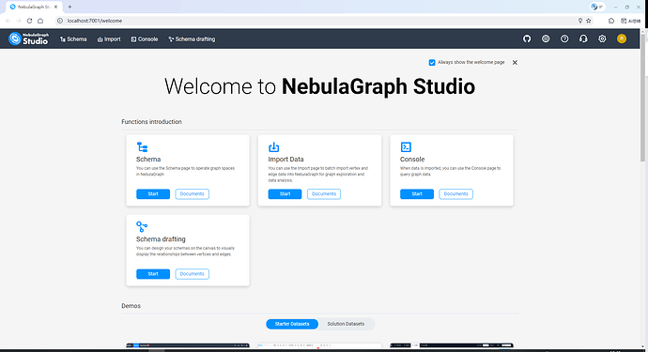Image resolution: width=648 pixels, height=352 pixels.
Task: Bookmark page with star icon
Action: [x=589, y=21]
